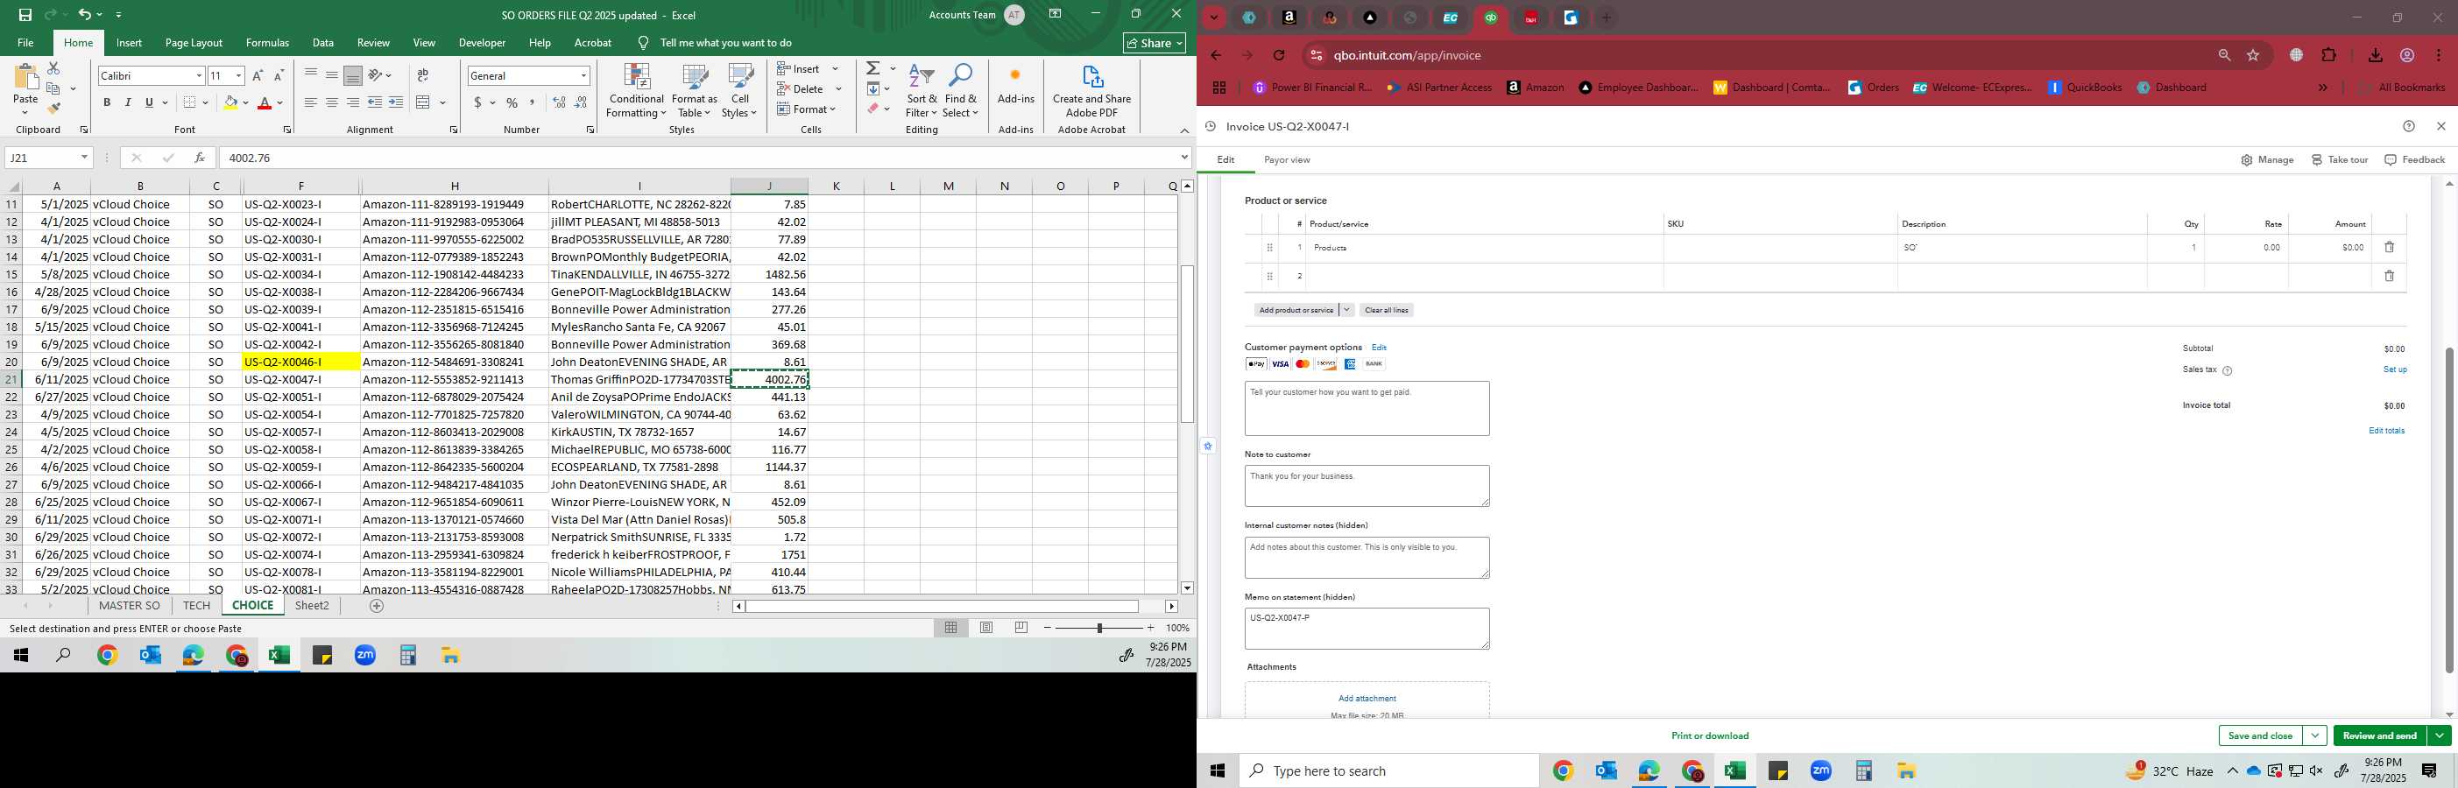This screenshot has height=788, width=2458.
Task: Open the Excel Formulas tab
Action: [x=267, y=43]
